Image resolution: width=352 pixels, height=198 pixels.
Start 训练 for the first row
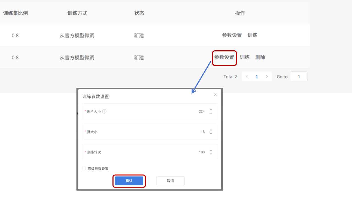(x=252, y=35)
